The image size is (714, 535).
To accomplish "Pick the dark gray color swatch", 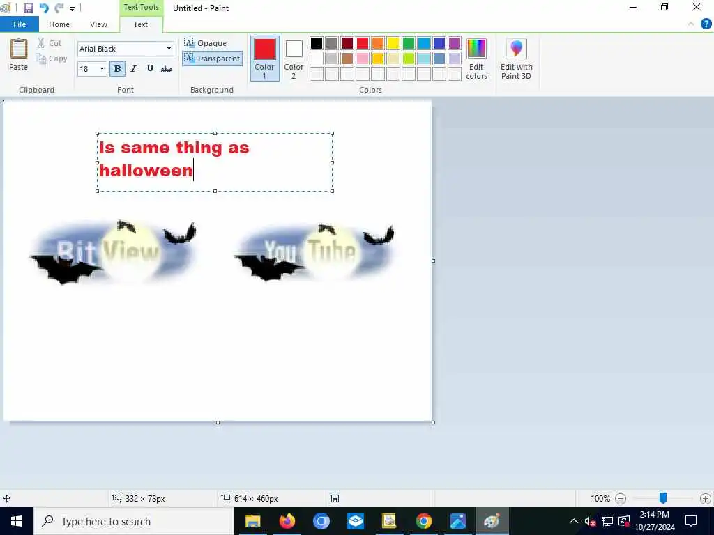I will [332, 43].
